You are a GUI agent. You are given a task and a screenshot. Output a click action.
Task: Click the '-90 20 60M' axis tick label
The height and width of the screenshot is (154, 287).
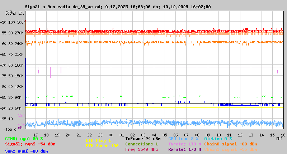click(x=11, y=108)
